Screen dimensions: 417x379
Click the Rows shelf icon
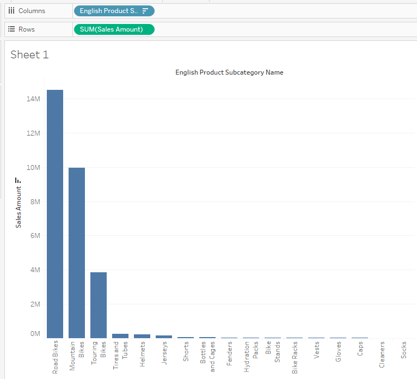pos(11,29)
